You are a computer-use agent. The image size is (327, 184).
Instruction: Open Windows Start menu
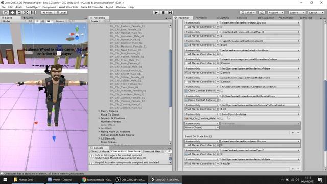click(5, 179)
